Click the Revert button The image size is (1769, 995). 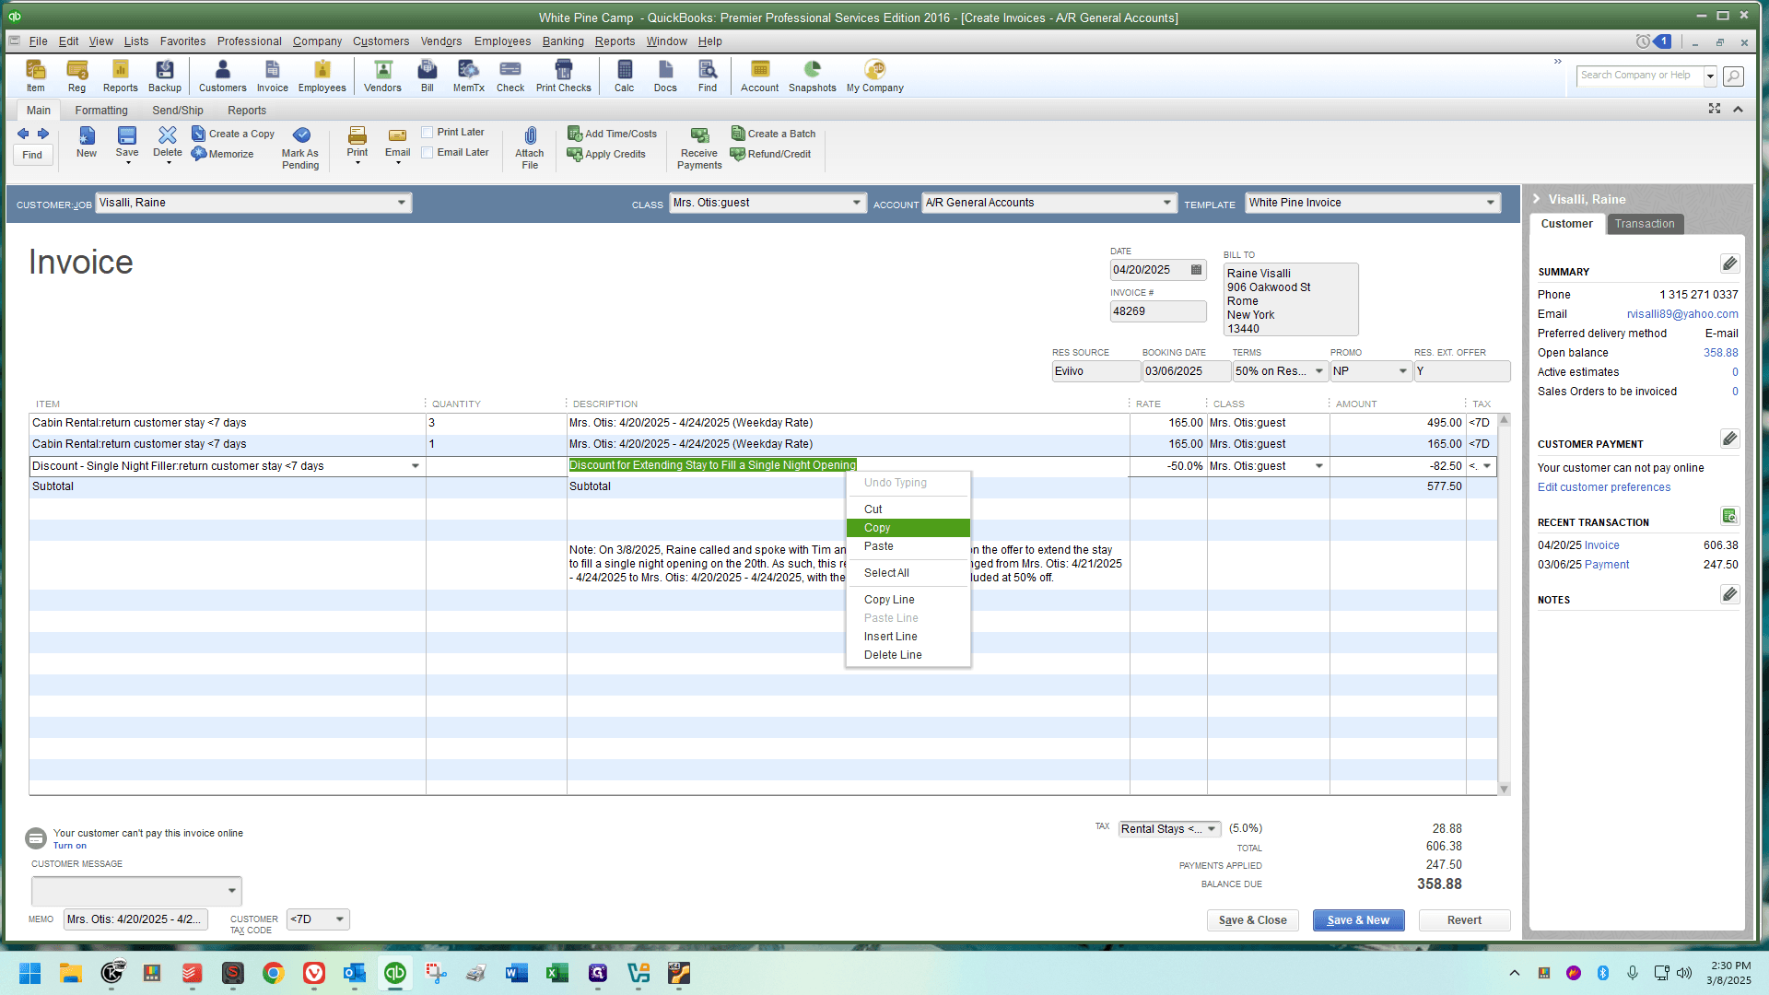point(1464,920)
